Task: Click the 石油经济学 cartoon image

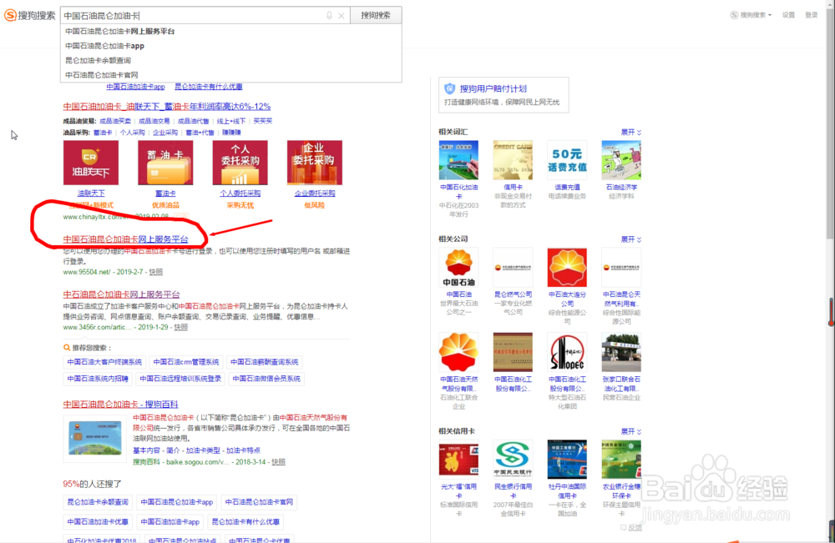Action: point(621,160)
